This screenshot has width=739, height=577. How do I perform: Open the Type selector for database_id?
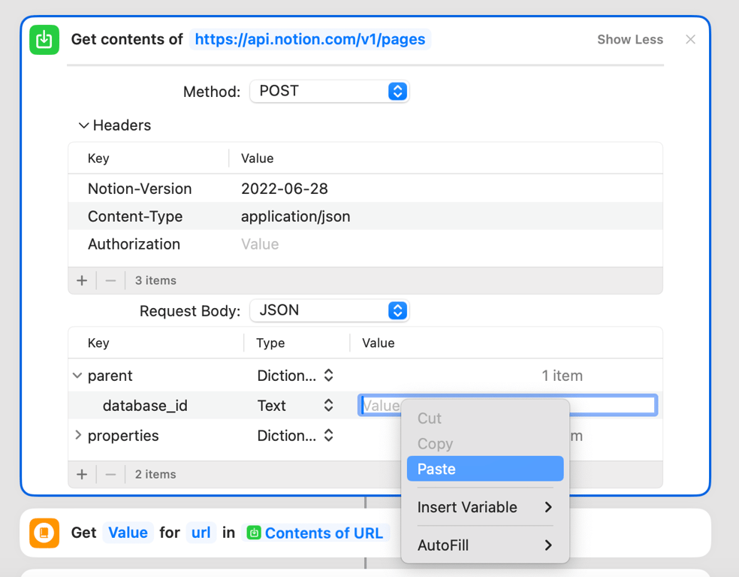[x=329, y=405]
